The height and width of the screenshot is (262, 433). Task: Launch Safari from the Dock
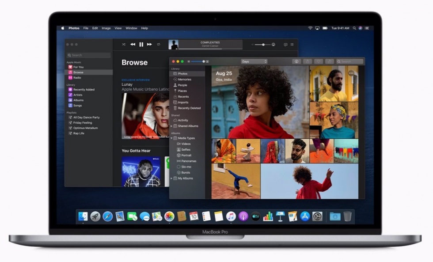click(x=107, y=216)
